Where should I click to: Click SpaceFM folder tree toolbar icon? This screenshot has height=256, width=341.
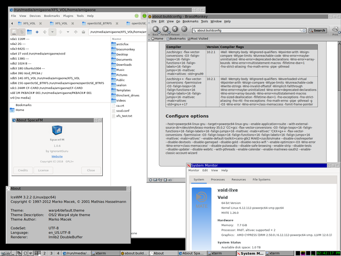[29, 32]
